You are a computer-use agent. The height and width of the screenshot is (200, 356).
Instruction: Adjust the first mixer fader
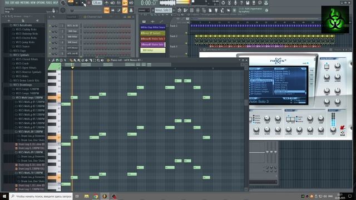(x=267, y=152)
